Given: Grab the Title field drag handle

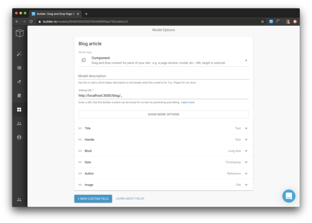Looking at the screenshot, I should coord(80,128).
